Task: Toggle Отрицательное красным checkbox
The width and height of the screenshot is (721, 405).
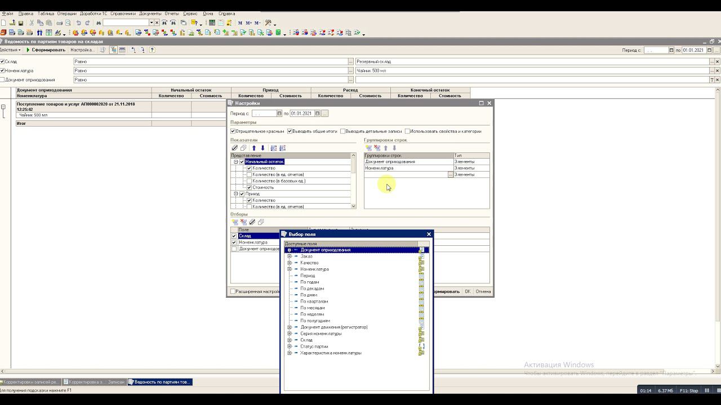Action: coord(233,131)
